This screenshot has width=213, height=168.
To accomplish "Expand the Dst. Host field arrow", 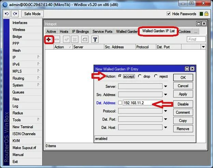I will (166, 127).
